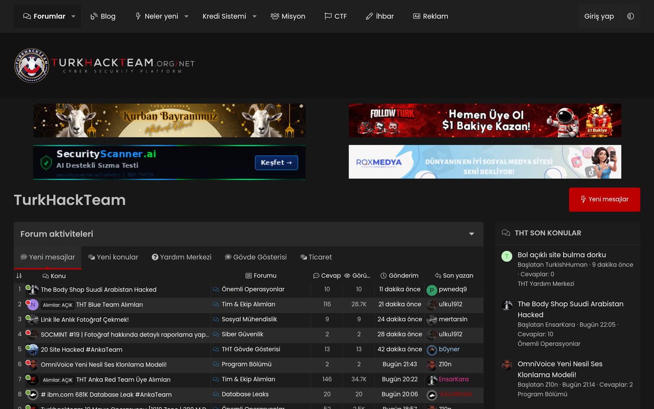Screen dimensions: 654x409
Task: Go to the Blog page
Action: click(103, 16)
